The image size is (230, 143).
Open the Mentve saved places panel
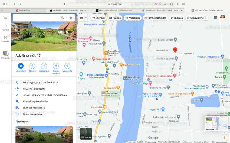tap(6, 27)
